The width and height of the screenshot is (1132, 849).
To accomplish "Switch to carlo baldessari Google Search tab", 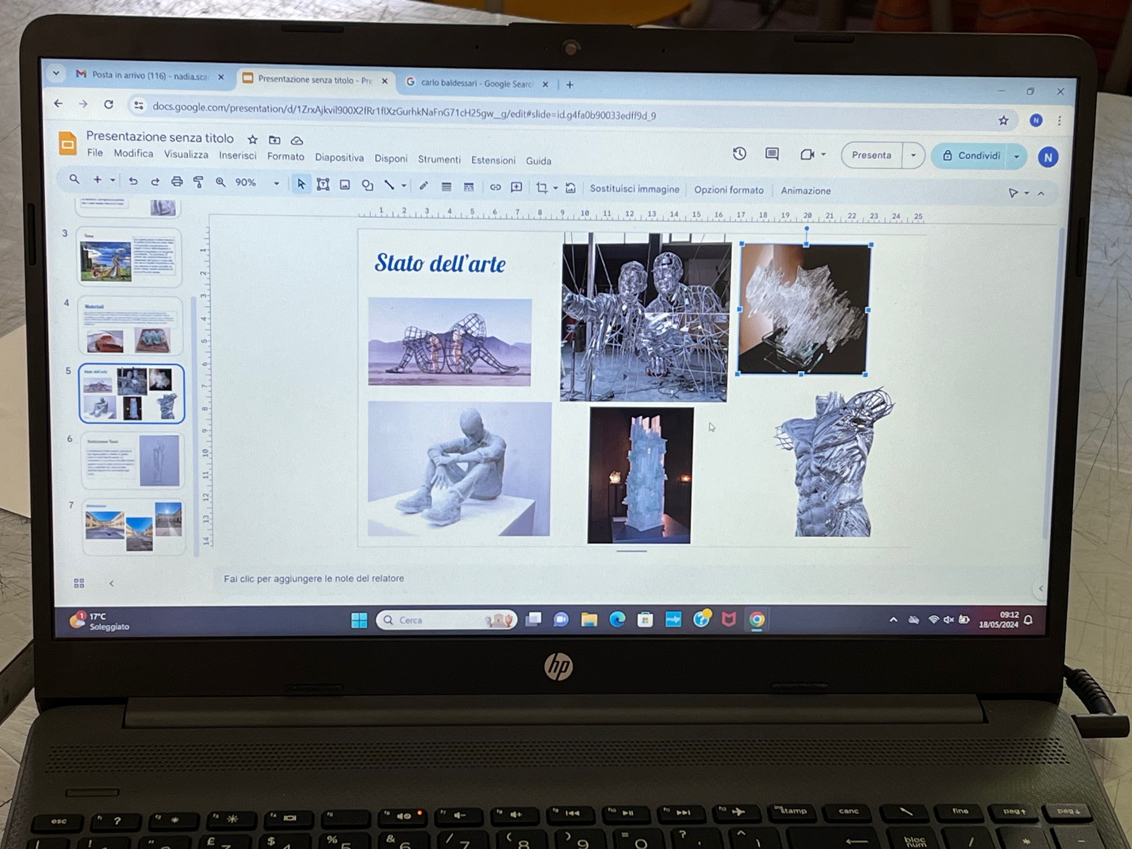I will 476,83.
